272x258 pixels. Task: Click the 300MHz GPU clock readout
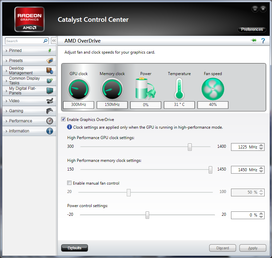click(79, 105)
